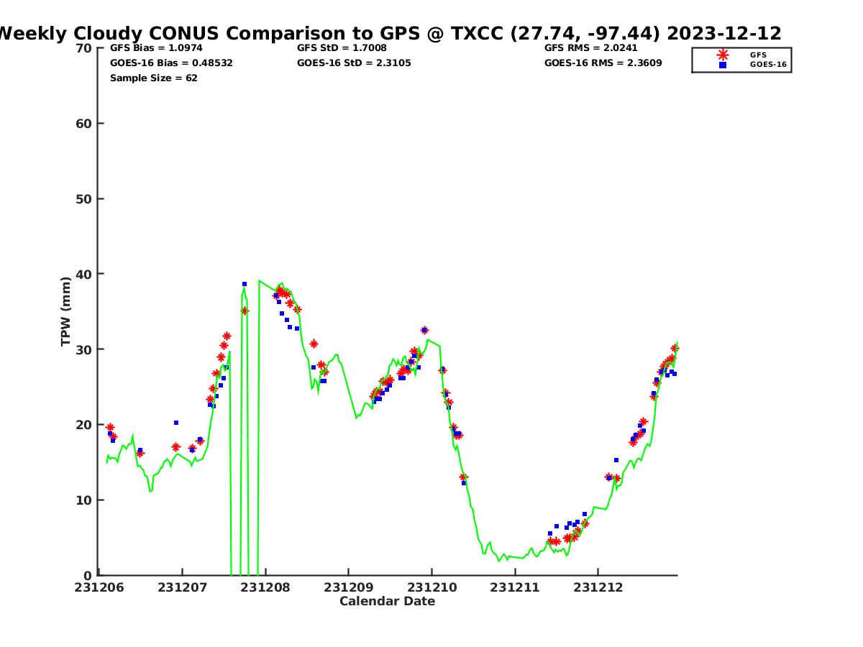Click the red GFS asterisk legend marker
Screen dimensions: 863x647
pos(723,55)
